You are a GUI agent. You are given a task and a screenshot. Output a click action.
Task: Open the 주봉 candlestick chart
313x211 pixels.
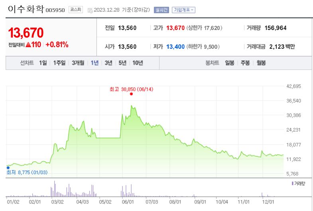245,63
